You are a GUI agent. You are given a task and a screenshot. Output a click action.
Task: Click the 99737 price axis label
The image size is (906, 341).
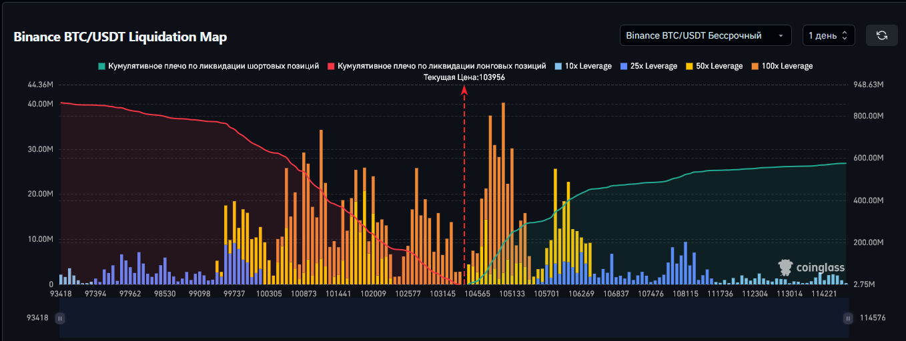point(235,294)
